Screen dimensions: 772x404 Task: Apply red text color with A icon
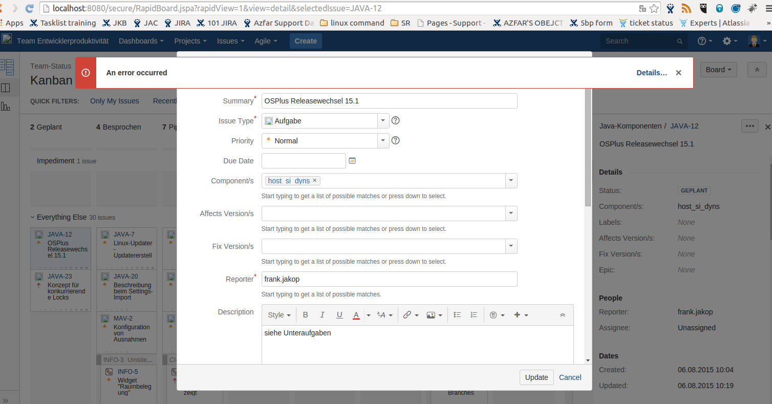pyautogui.click(x=356, y=315)
